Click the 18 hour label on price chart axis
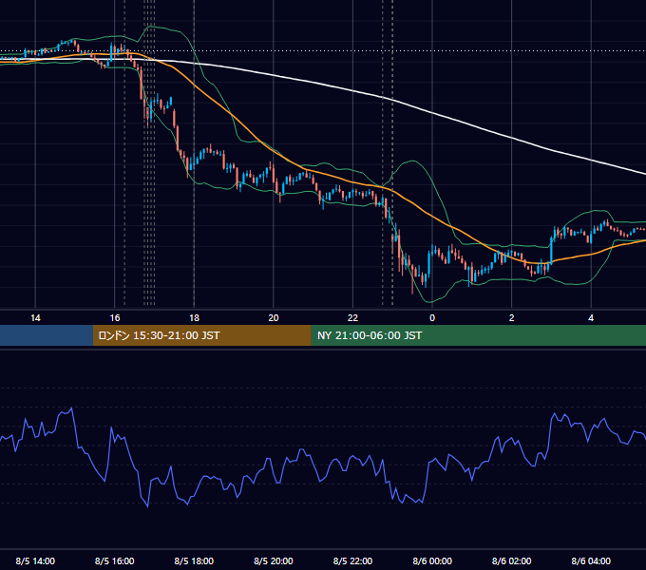This screenshot has width=646, height=570. [194, 318]
